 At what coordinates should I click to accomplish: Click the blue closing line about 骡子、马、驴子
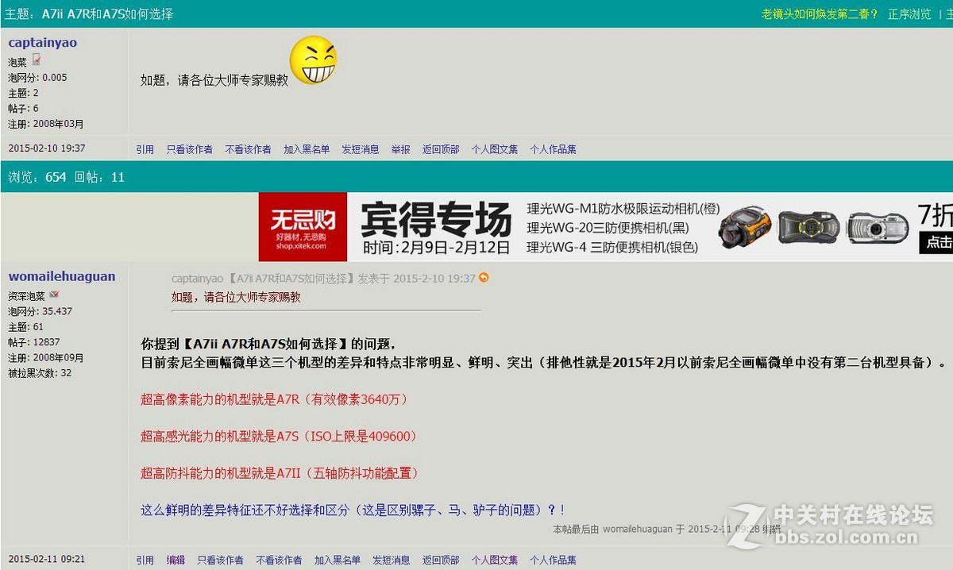coord(353,510)
